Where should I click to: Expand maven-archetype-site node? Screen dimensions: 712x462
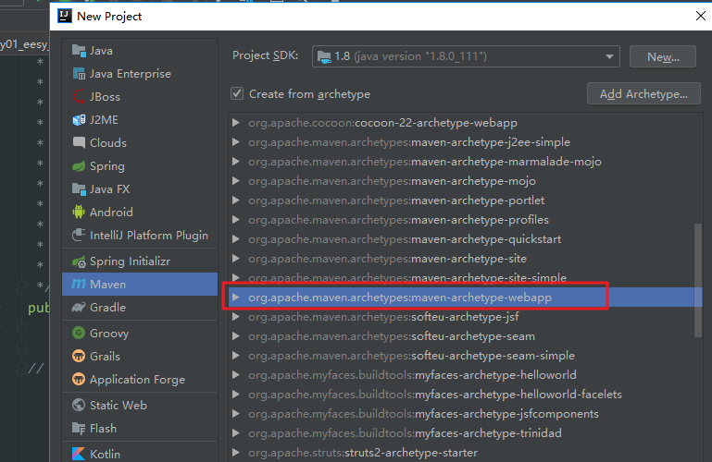pos(236,259)
